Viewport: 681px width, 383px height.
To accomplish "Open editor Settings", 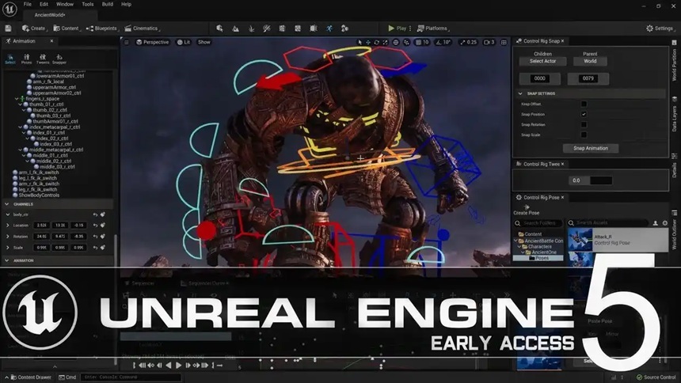I will (x=660, y=28).
